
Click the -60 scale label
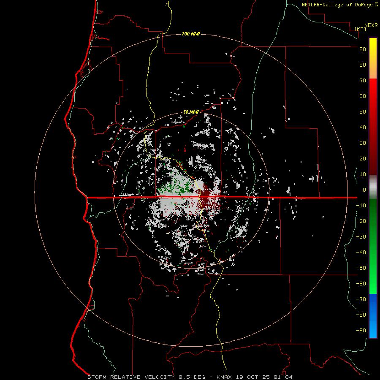pyautogui.click(x=361, y=284)
